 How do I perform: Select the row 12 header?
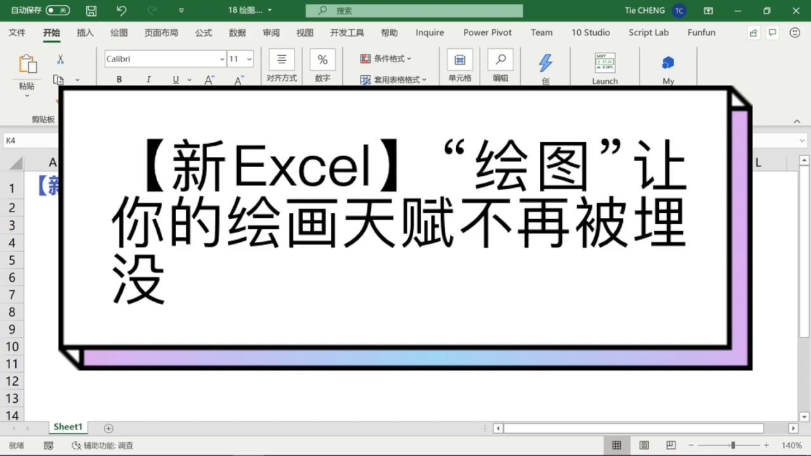point(12,381)
